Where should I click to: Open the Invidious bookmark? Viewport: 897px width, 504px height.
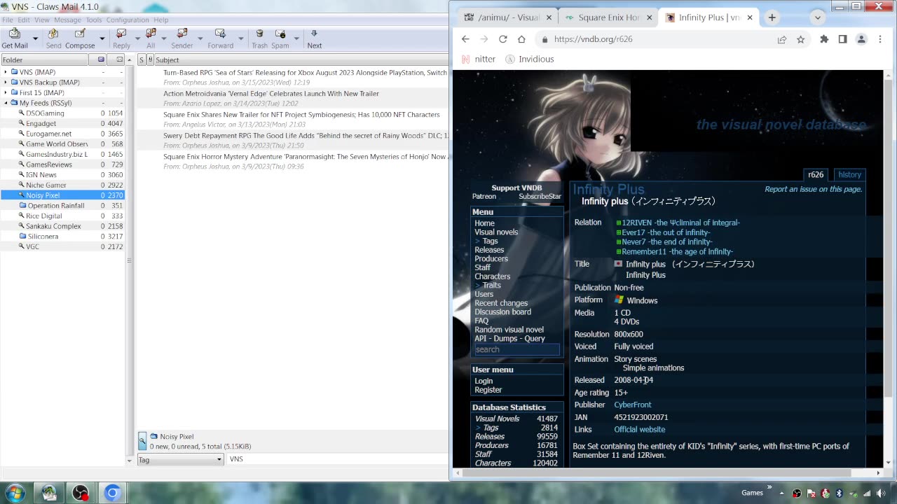530,59
